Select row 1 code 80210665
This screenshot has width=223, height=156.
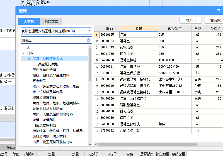click(x=109, y=34)
